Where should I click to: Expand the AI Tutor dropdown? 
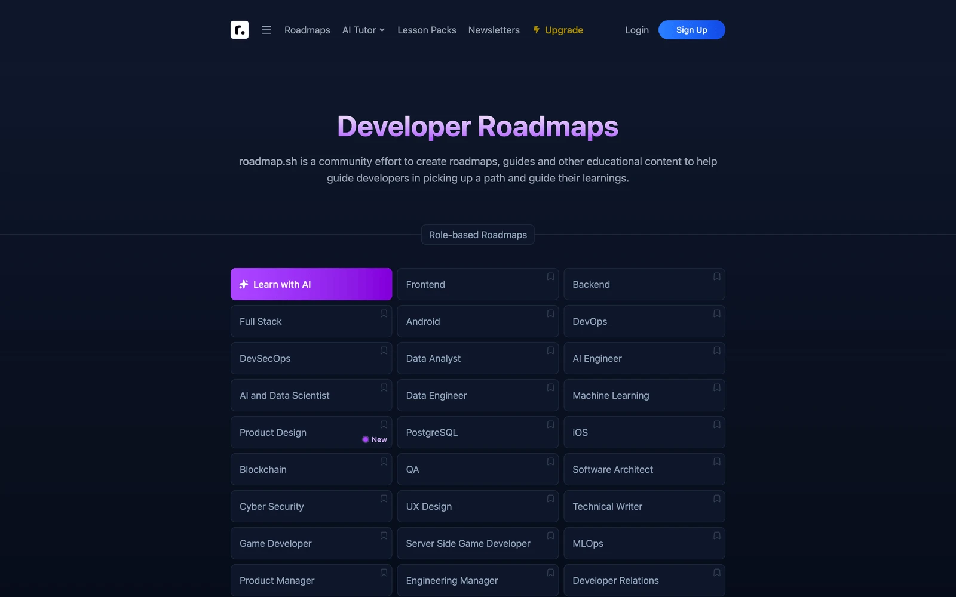point(363,30)
